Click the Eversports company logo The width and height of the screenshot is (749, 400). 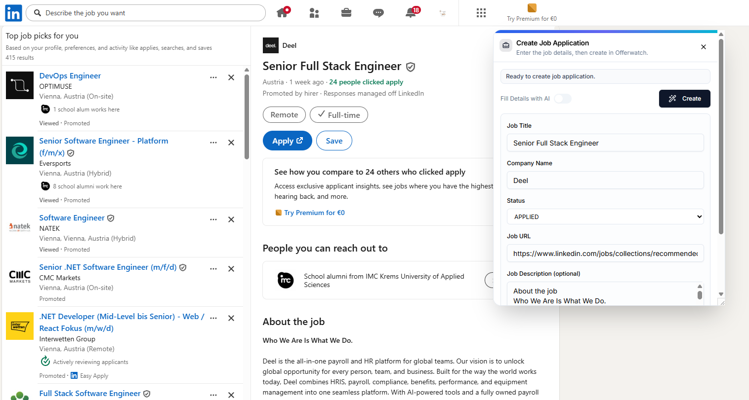20,150
